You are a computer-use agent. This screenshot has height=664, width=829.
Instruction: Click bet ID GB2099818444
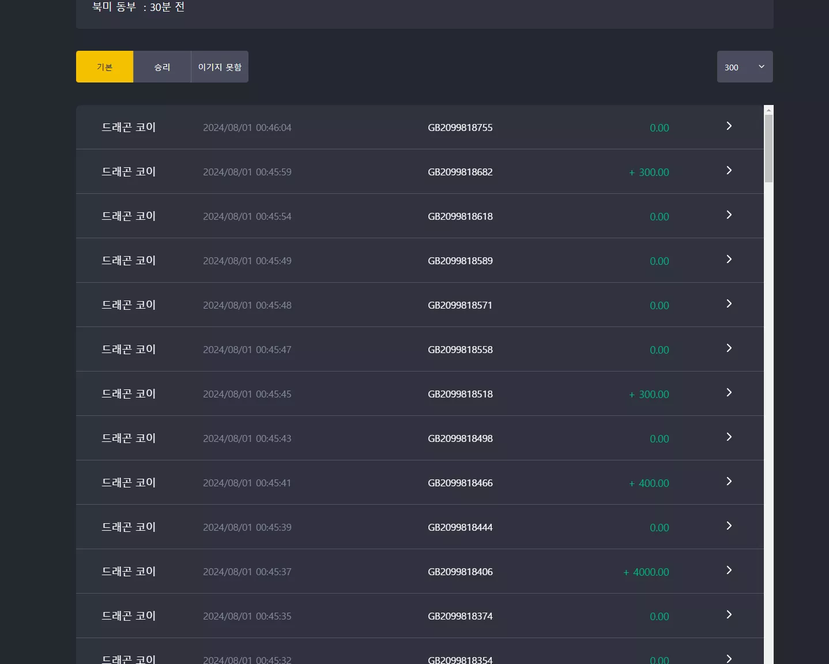tap(460, 527)
